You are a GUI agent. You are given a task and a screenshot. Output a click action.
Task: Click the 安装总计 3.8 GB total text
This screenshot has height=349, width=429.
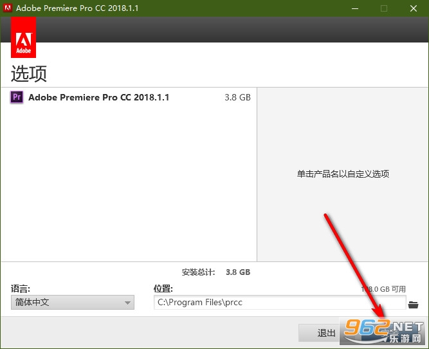point(216,272)
